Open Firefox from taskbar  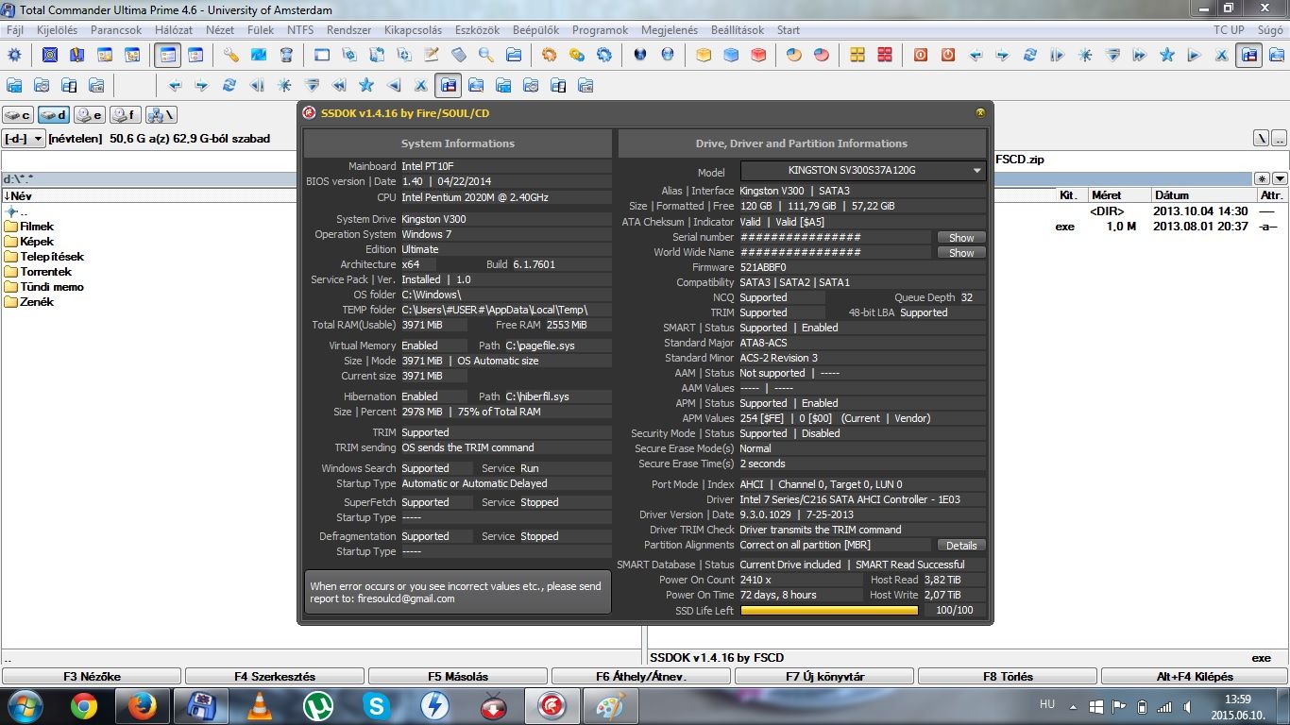pyautogui.click(x=142, y=705)
